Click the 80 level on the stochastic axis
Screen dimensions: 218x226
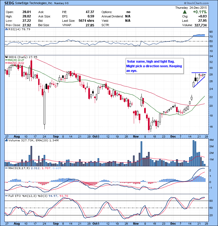pyautogui.click(x=211, y=201)
